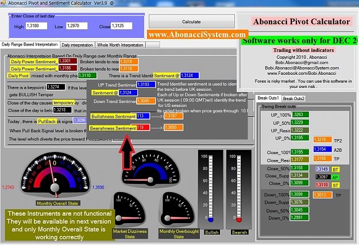
Task: Click Bearishness Sentiment value 119
Action: click(143, 127)
